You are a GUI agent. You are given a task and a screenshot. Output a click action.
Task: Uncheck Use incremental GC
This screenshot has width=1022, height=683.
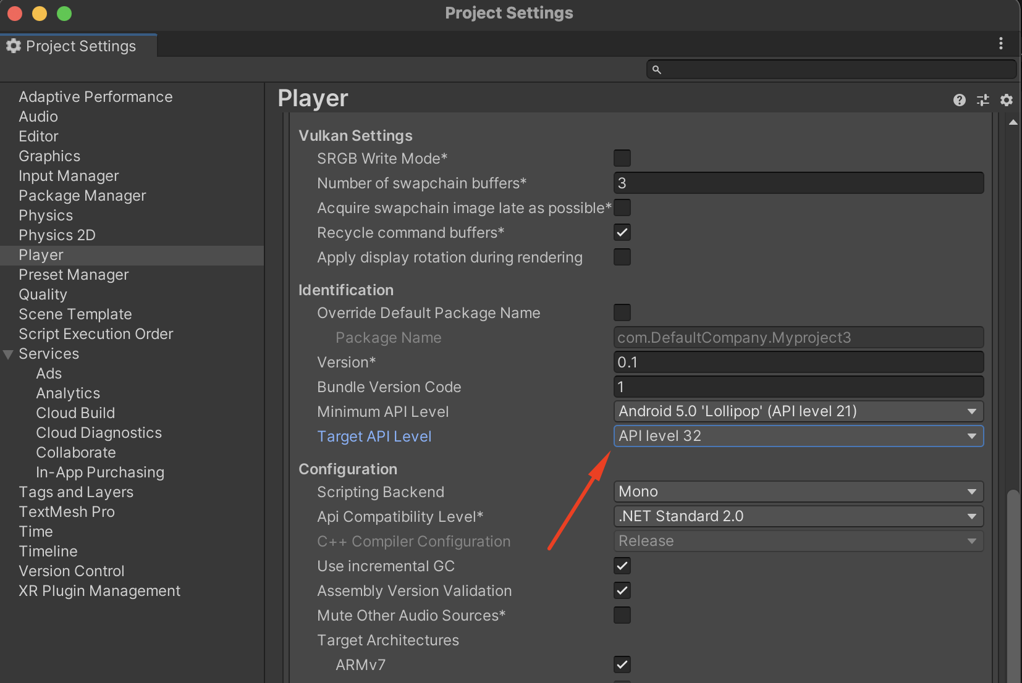(622, 566)
